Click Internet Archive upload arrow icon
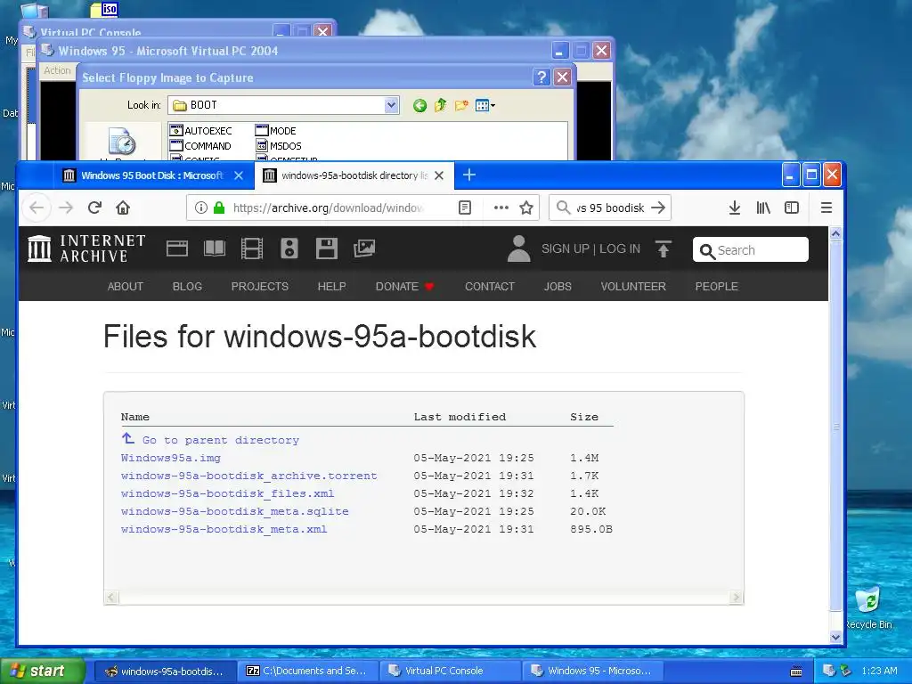This screenshot has height=684, width=912. point(664,249)
